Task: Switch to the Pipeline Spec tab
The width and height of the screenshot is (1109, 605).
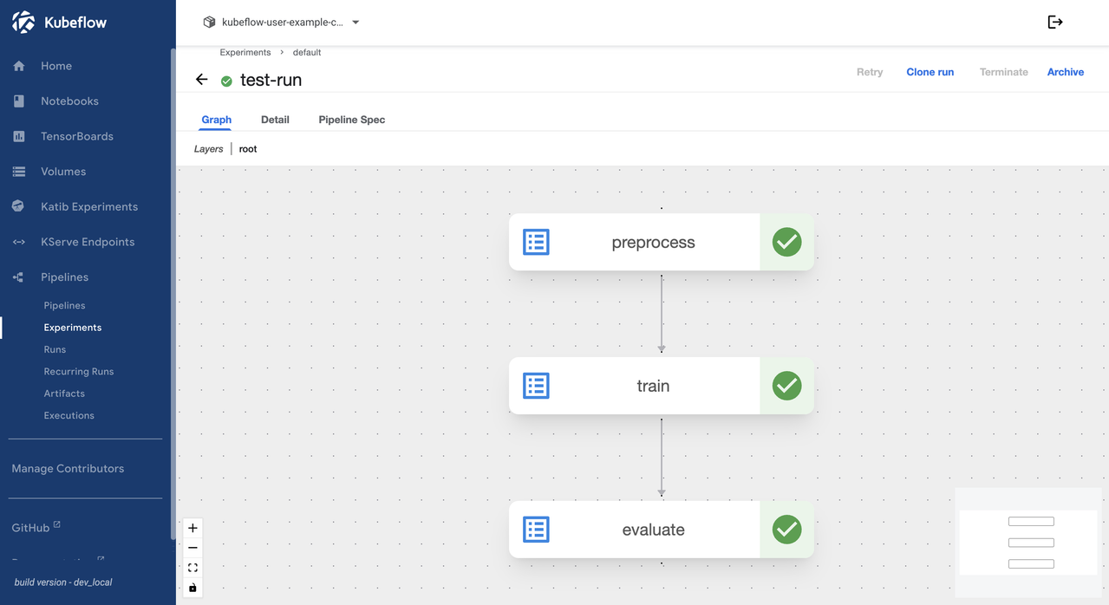Action: pos(351,120)
